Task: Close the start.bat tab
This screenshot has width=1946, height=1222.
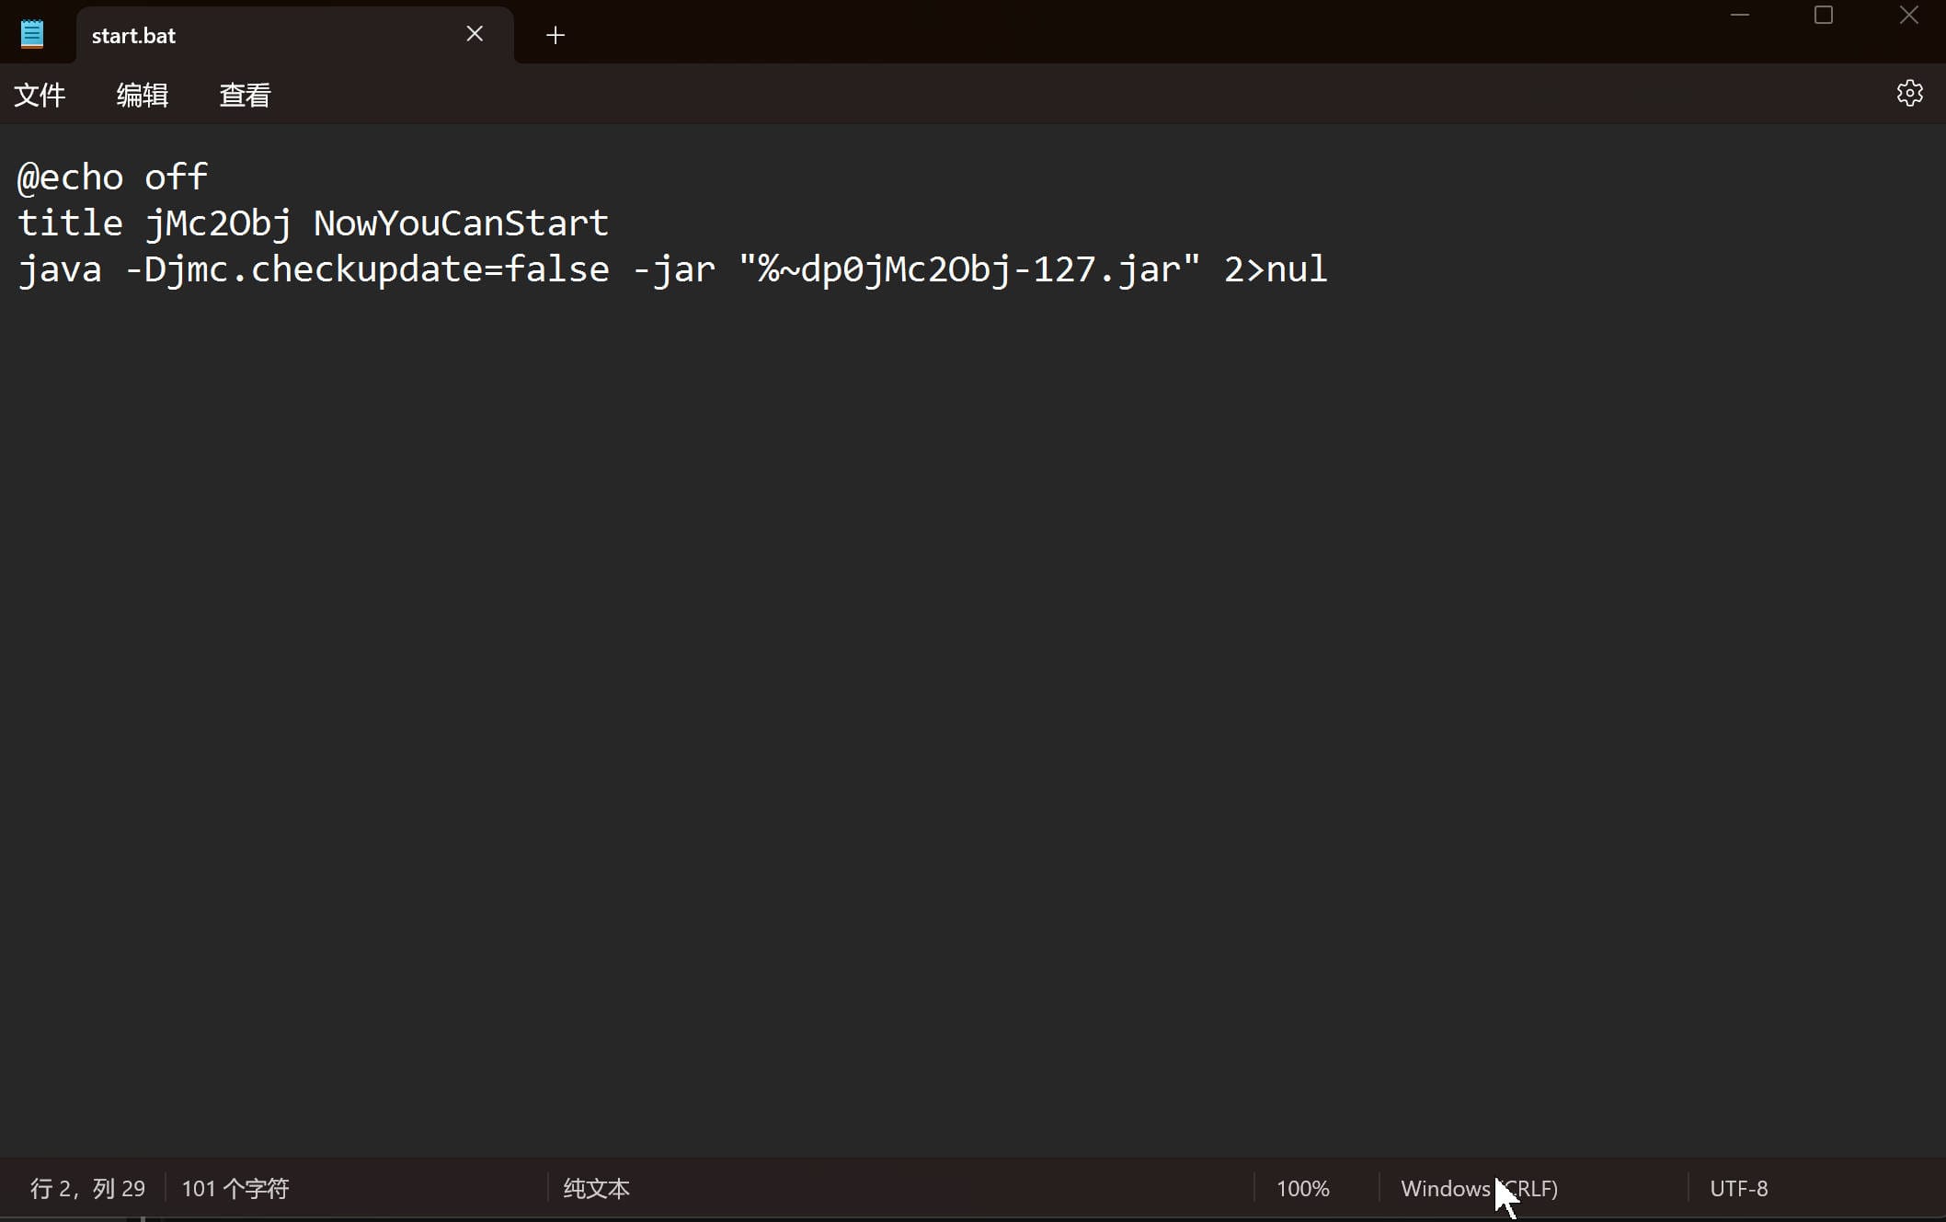Action: pos(475,34)
